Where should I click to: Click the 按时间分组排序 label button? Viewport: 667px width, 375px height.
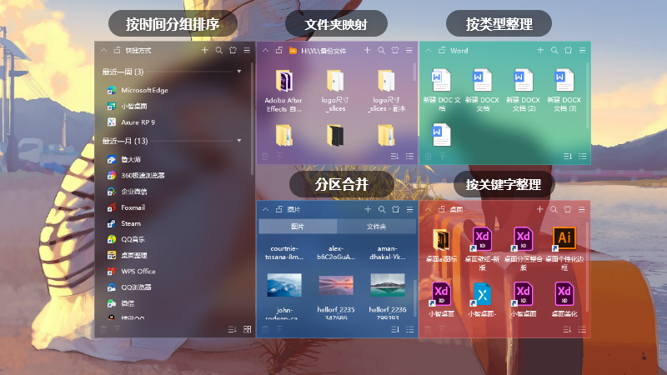point(172,23)
